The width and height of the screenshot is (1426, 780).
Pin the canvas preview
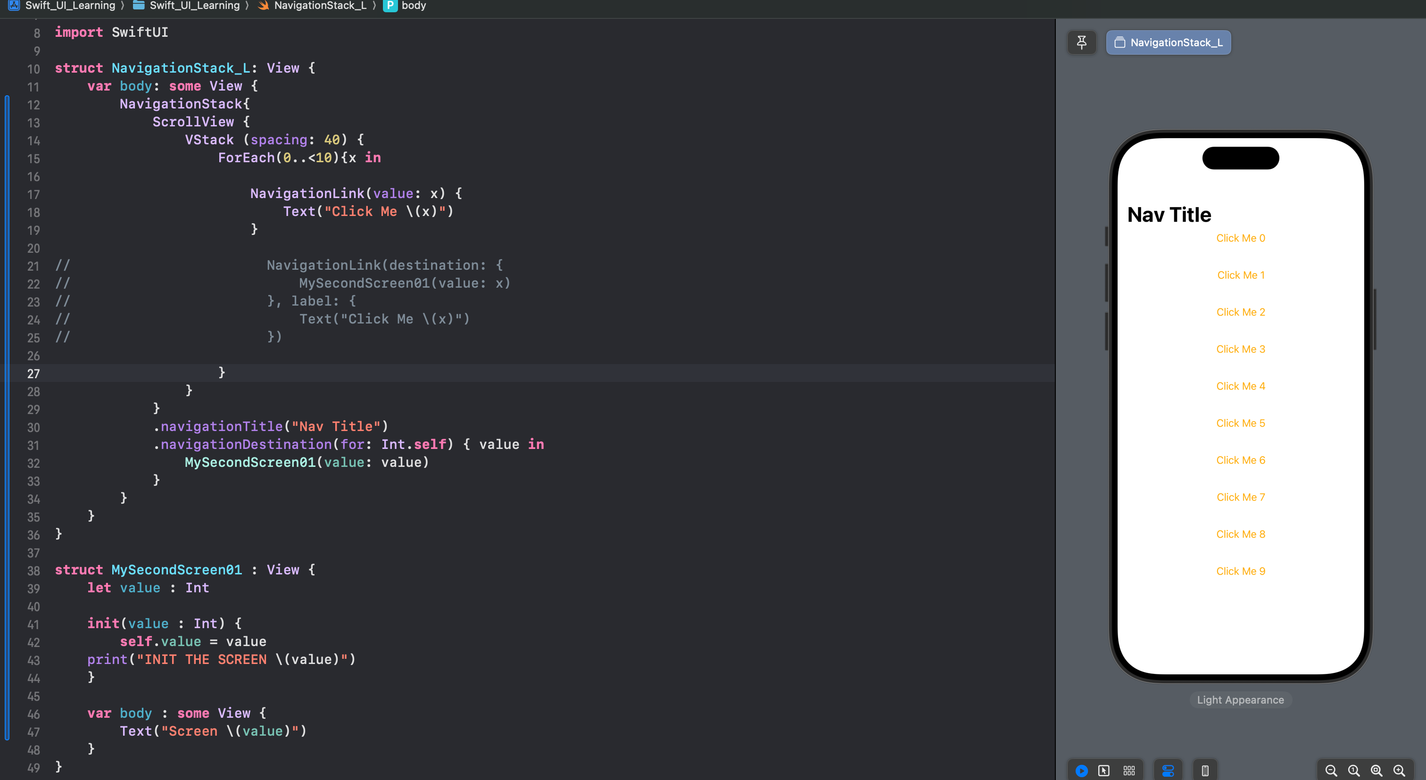(1081, 42)
